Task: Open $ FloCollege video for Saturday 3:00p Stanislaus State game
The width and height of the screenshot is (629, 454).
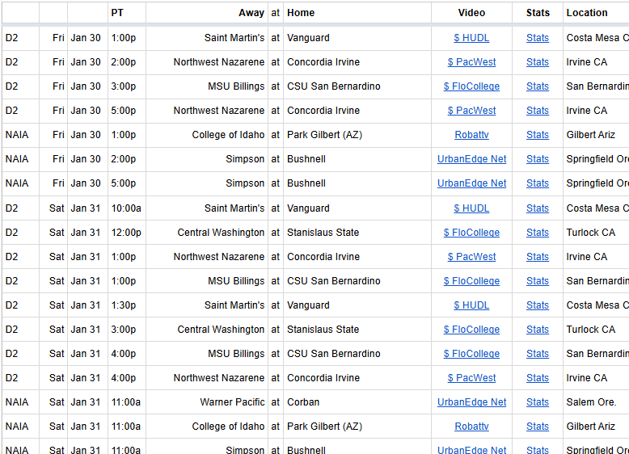Action: click(471, 330)
